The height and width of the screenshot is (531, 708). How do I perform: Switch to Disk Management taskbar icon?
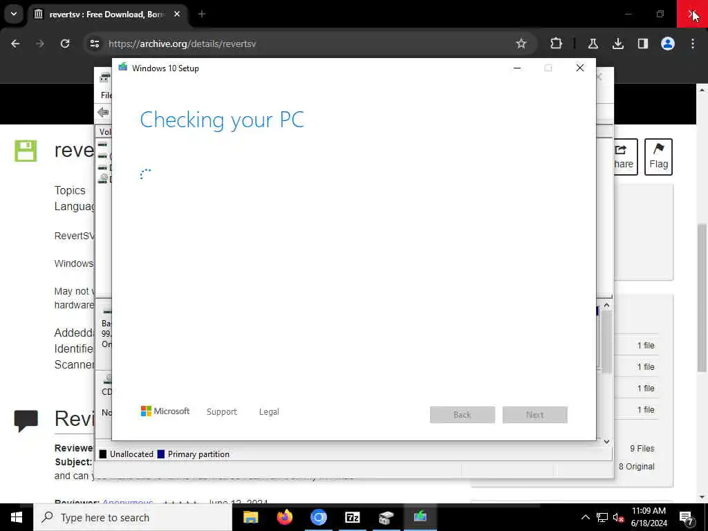[386, 517]
